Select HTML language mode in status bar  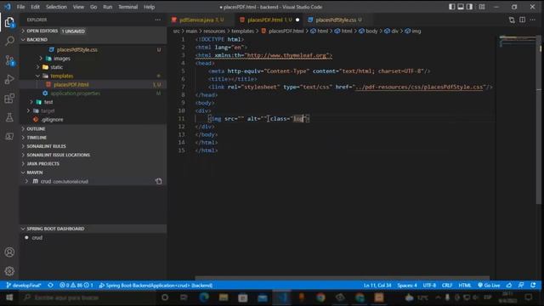(x=465, y=286)
